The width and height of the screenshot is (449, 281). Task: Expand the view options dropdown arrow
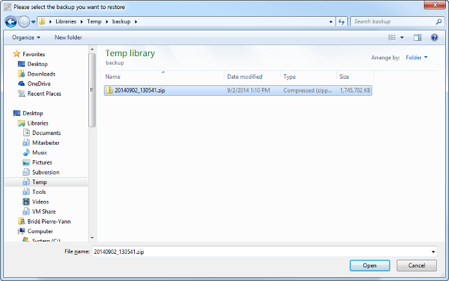[402, 37]
